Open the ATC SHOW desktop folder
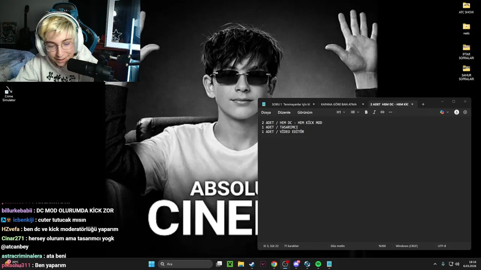 466,8
